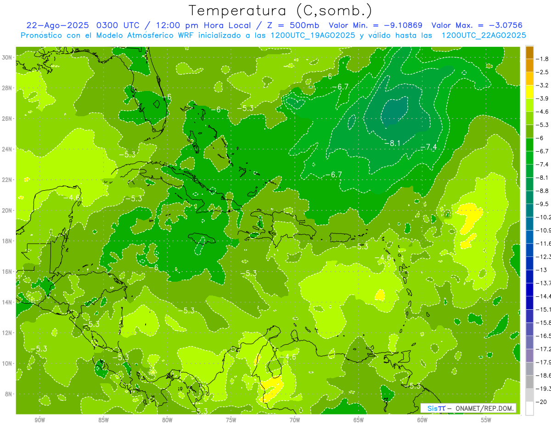
Task: Click the "-3.2" value on color bar
Action: [543, 85]
